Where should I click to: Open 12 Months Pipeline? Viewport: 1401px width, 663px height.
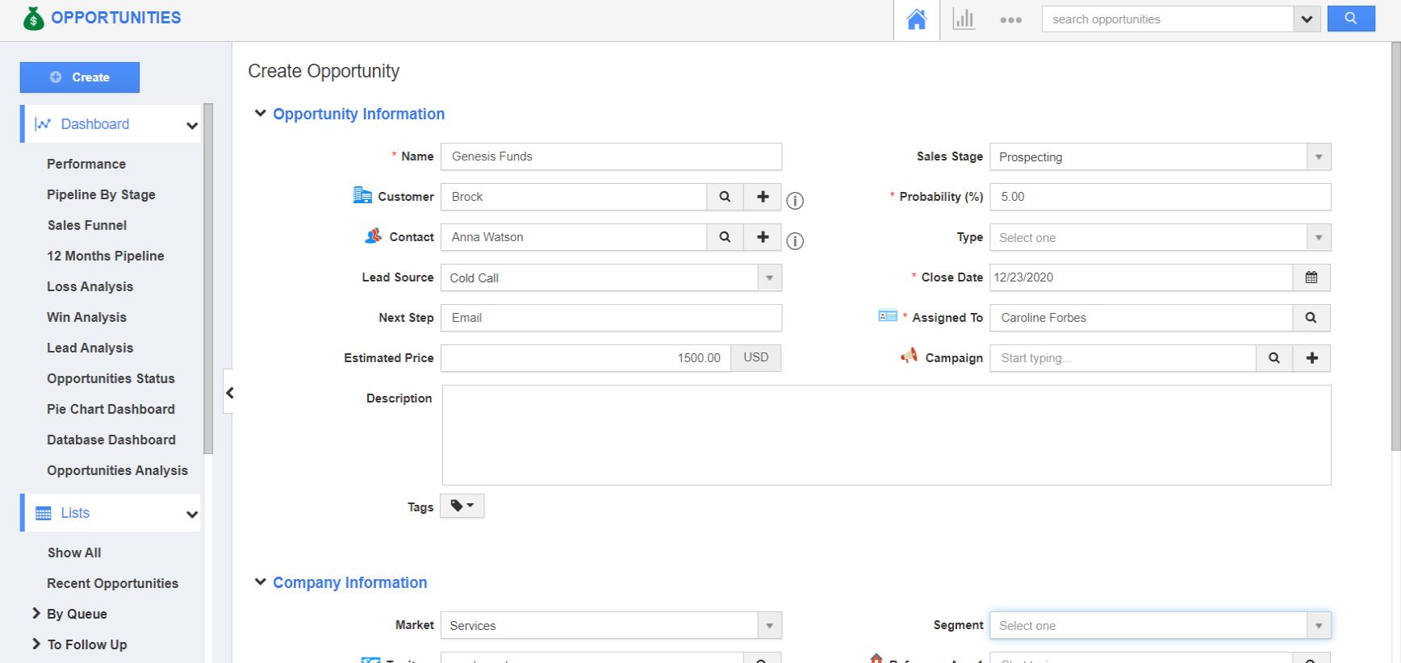[x=106, y=256]
